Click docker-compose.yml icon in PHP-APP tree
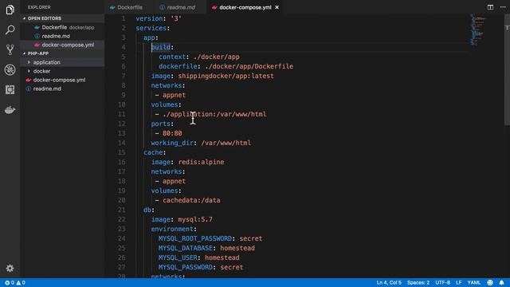 click(x=29, y=80)
